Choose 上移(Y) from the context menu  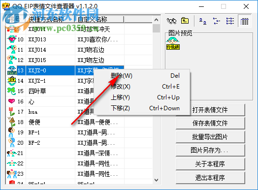[x=142, y=97]
